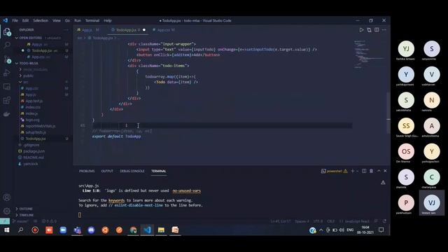Viewport: 448px width, 252px height.
Task: Maximize the terminal panel with up chevron
Action: (379, 171)
